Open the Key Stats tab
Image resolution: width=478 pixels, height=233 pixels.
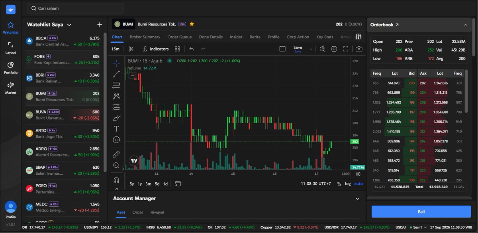click(325, 37)
